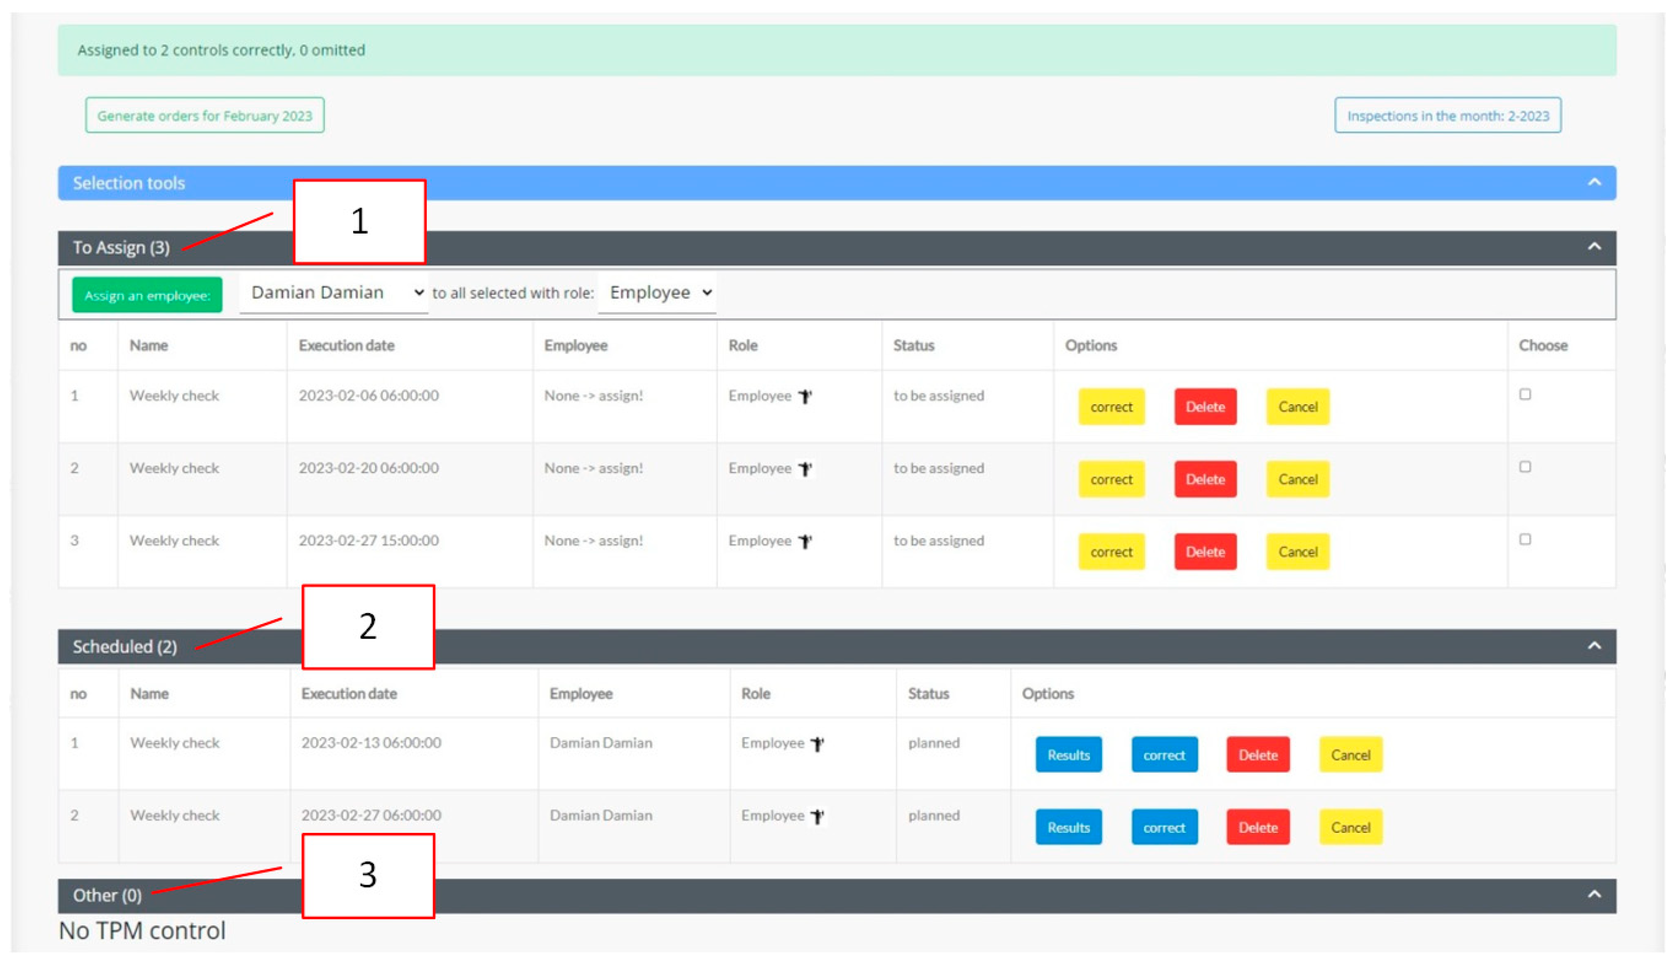Open the Damian Damian employee dropdown
This screenshot has width=1680, height=969.
(x=335, y=293)
